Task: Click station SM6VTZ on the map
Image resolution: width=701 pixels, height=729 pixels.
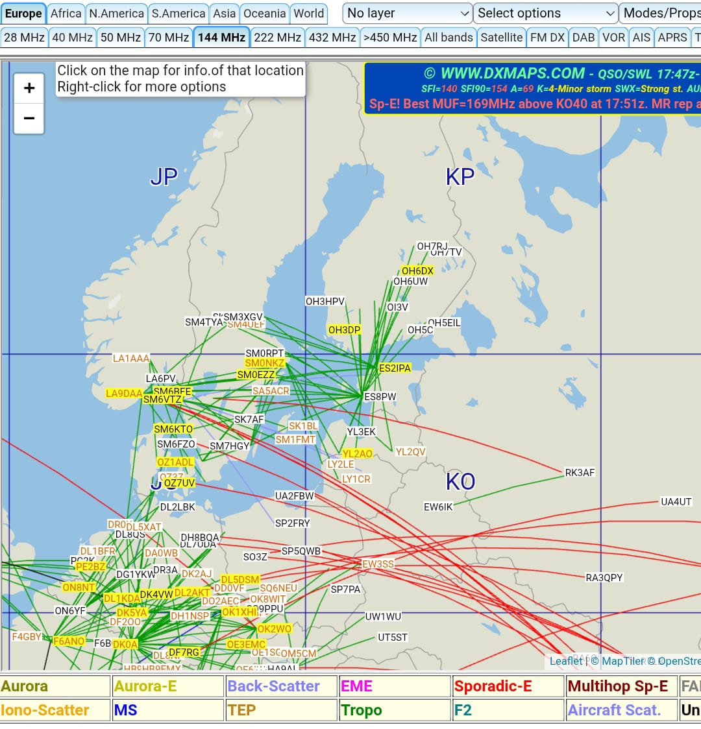Action: click(162, 400)
